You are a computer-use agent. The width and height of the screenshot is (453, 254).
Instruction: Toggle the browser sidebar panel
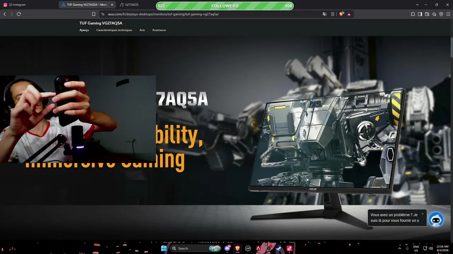(x=420, y=14)
